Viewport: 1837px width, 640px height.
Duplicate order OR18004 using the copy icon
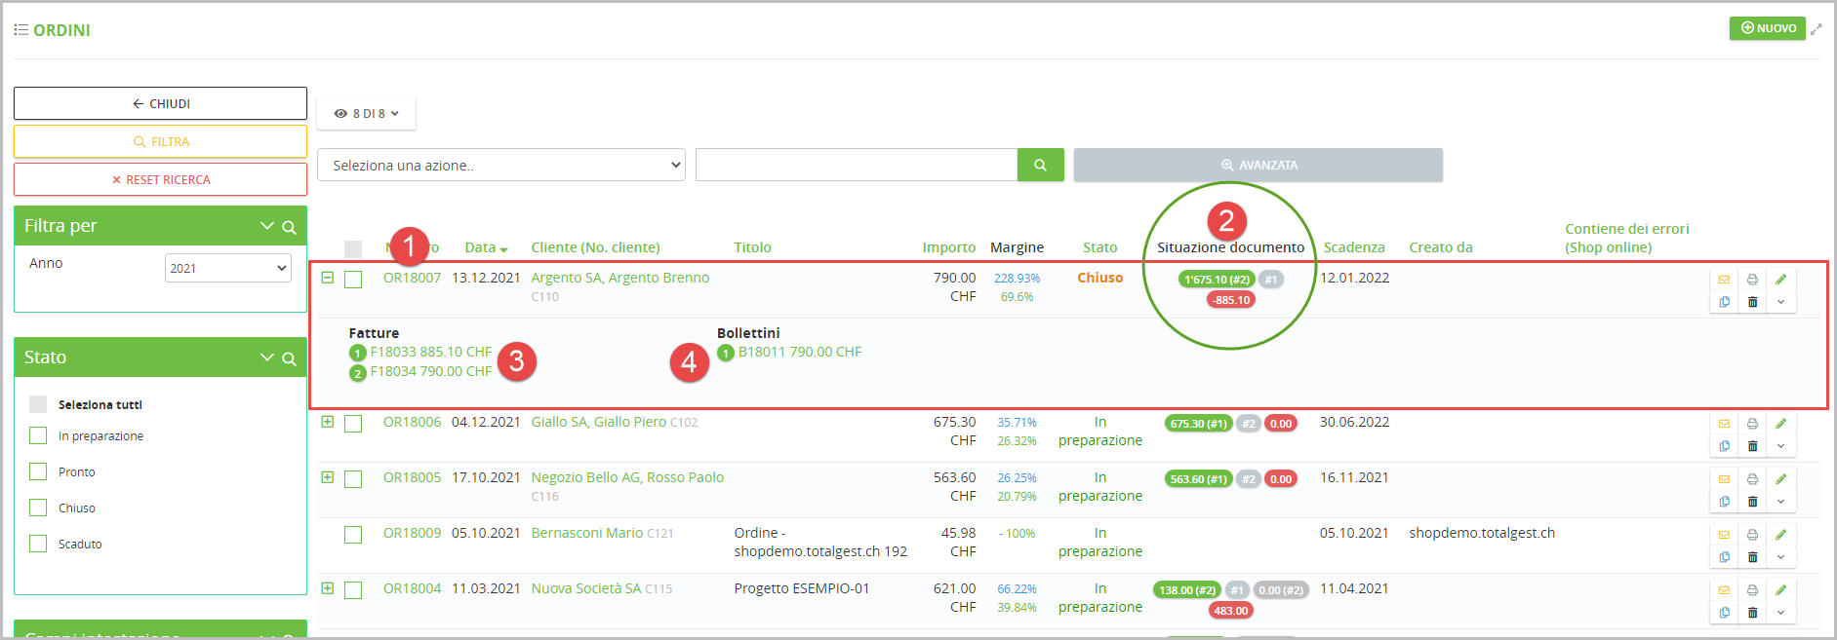pos(1724,613)
